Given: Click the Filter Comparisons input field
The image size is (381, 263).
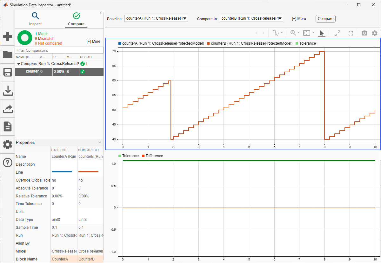Looking at the screenshot, I should (x=59, y=50).
